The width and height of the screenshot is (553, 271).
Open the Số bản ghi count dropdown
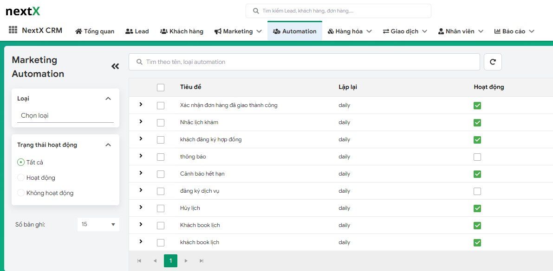(x=98, y=224)
